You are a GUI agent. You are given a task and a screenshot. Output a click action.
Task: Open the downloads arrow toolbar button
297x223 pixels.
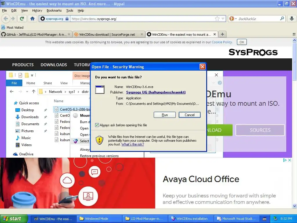292,19
